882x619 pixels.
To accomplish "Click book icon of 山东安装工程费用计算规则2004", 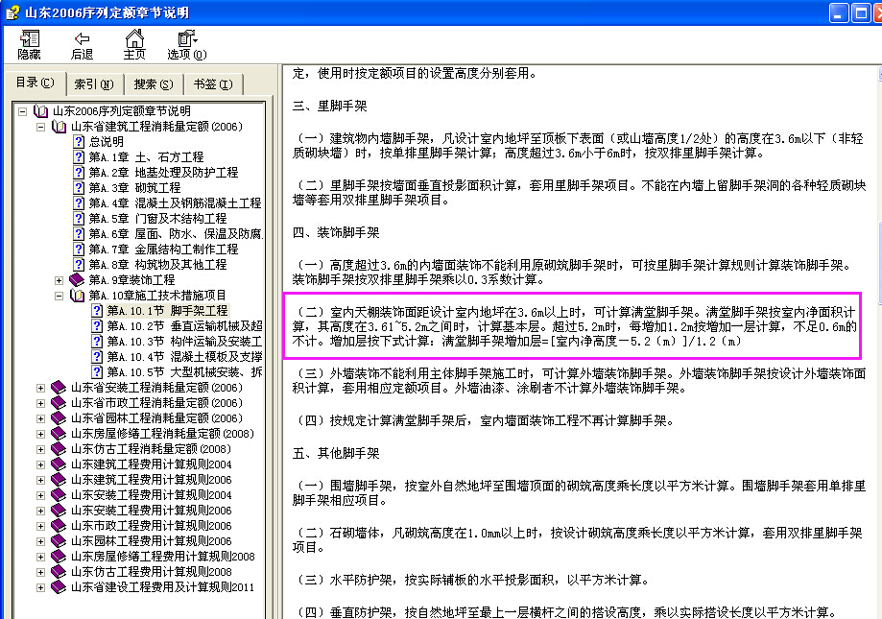I will coord(59,495).
